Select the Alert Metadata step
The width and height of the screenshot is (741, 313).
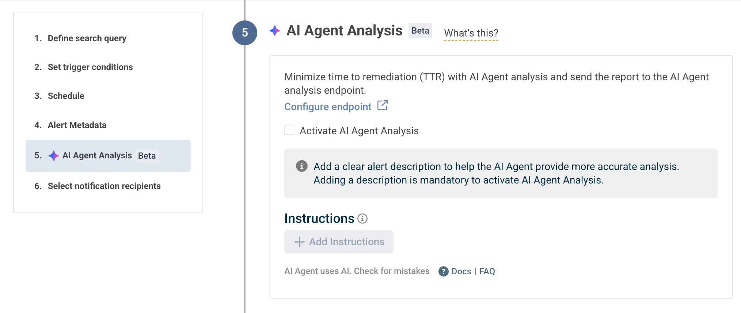click(x=77, y=125)
